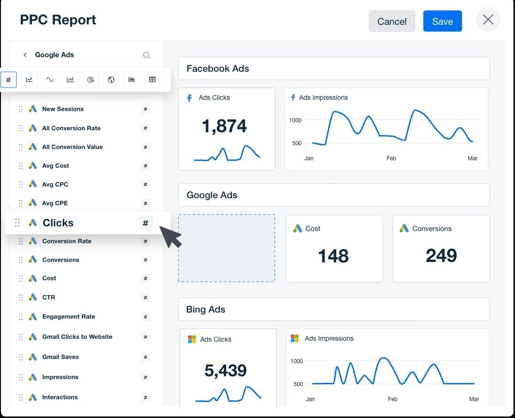Select the area chart widget type
The height and width of the screenshot is (418, 515).
132,80
